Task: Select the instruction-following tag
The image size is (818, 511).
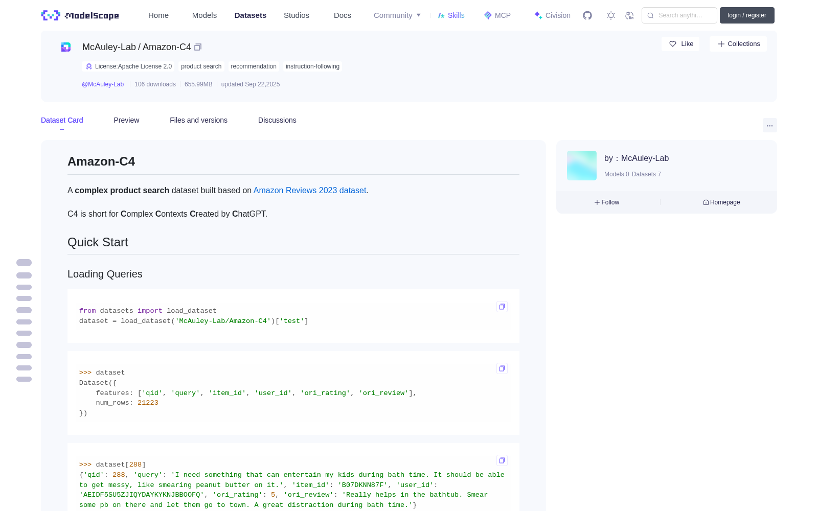Action: [312, 66]
